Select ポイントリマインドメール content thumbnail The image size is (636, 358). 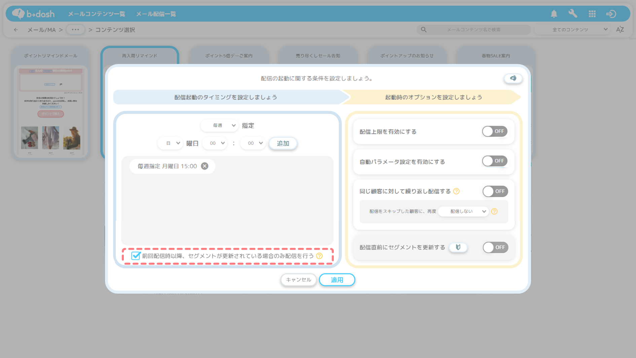click(x=50, y=111)
